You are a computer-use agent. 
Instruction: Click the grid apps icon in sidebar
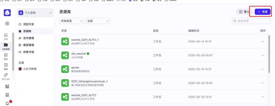(x=7, y=86)
